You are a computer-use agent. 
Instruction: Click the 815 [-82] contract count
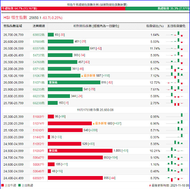point(107,82)
